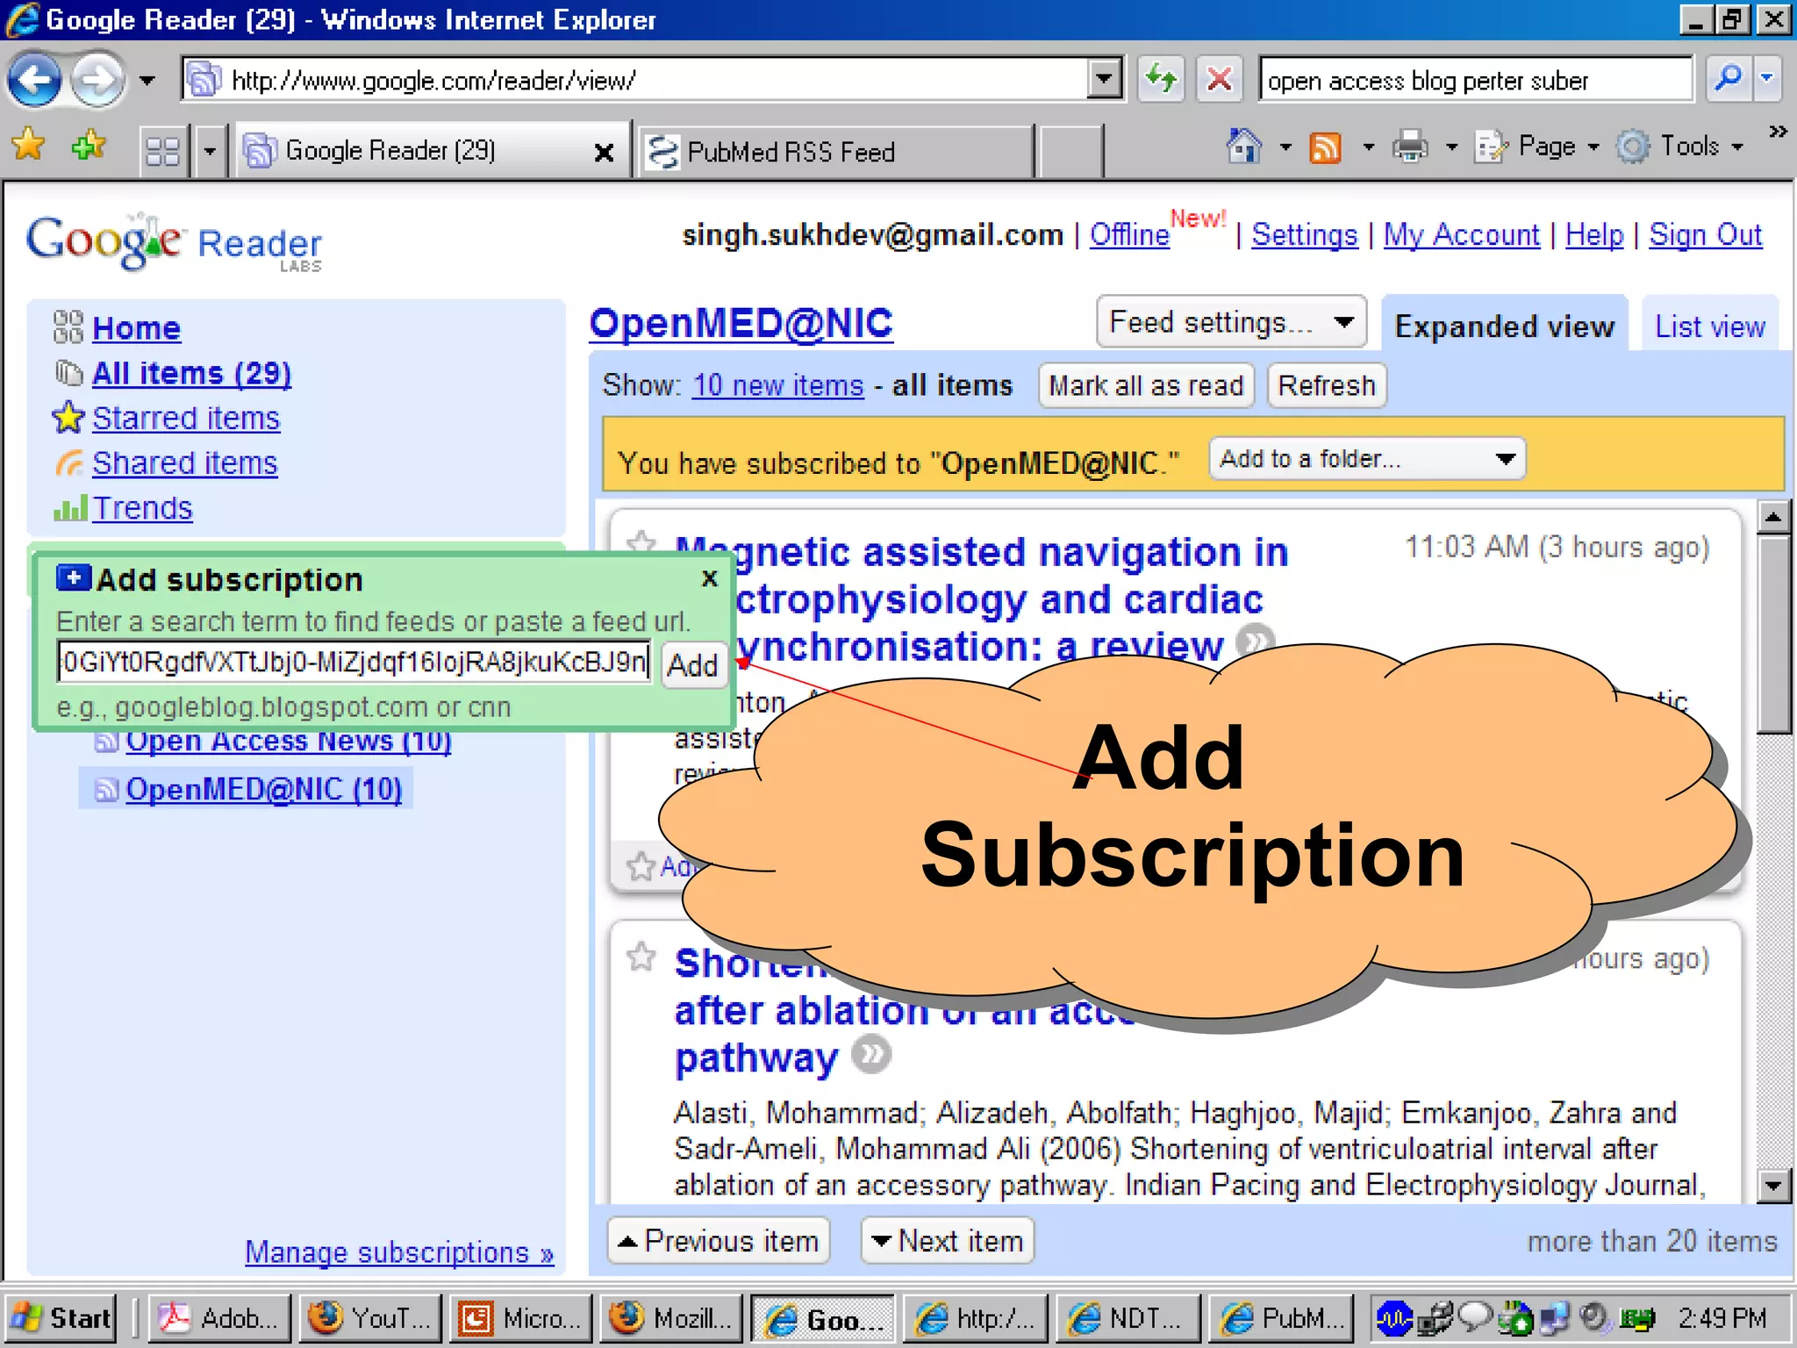This screenshot has width=1797, height=1348.
Task: Open Shared items in sidebar
Action: [184, 462]
